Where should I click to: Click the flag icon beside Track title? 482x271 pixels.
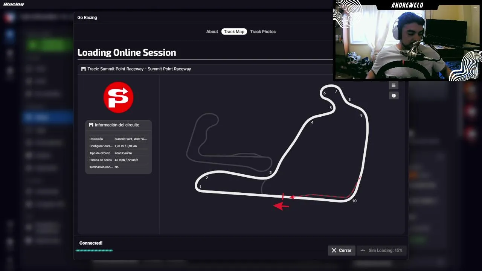[x=83, y=69]
